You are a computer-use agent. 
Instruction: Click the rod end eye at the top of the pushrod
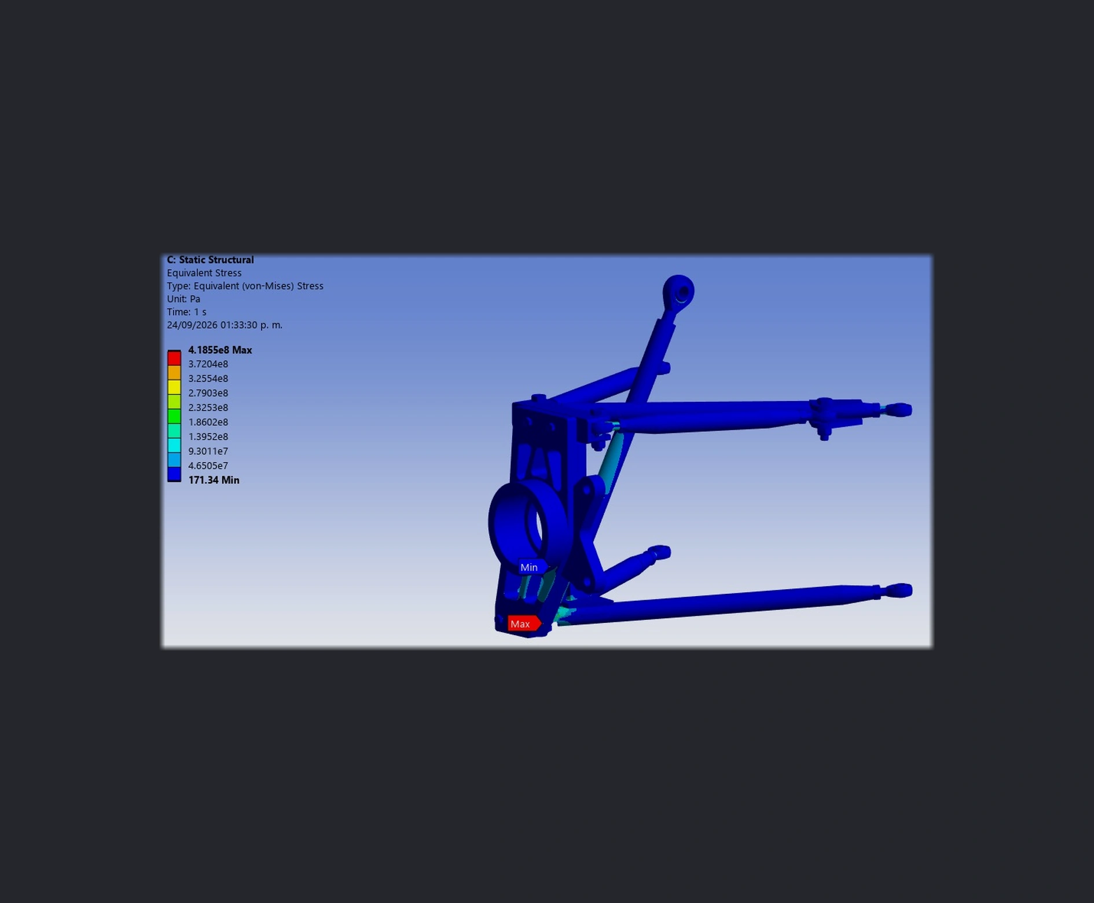(678, 292)
